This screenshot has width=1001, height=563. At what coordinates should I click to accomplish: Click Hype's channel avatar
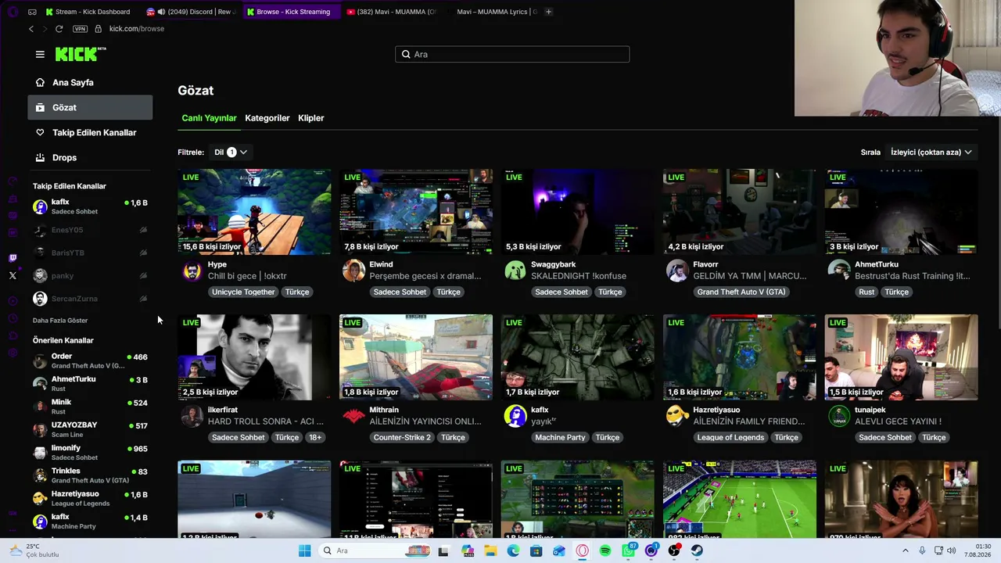pyautogui.click(x=192, y=271)
